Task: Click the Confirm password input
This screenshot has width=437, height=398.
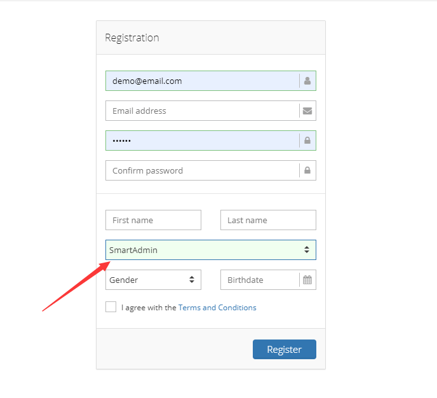Action: click(x=201, y=170)
